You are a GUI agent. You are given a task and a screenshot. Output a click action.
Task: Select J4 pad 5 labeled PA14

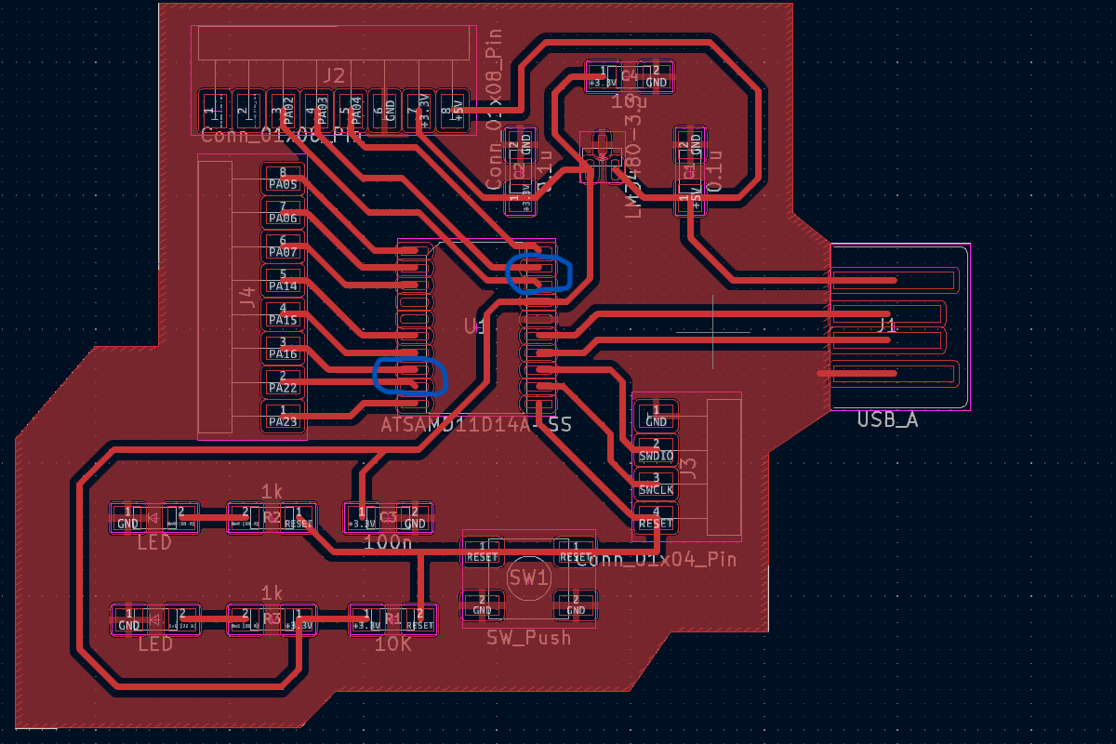coord(283,280)
